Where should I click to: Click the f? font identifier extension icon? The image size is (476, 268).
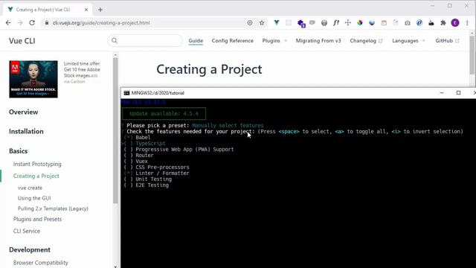[336, 23]
